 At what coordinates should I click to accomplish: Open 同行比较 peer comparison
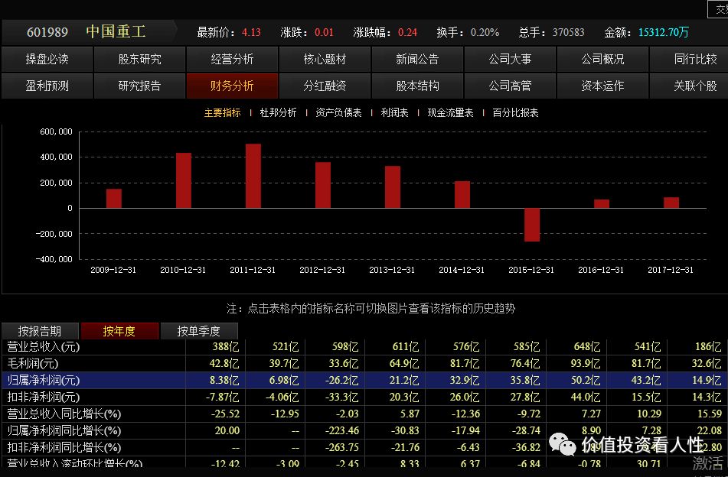695,59
